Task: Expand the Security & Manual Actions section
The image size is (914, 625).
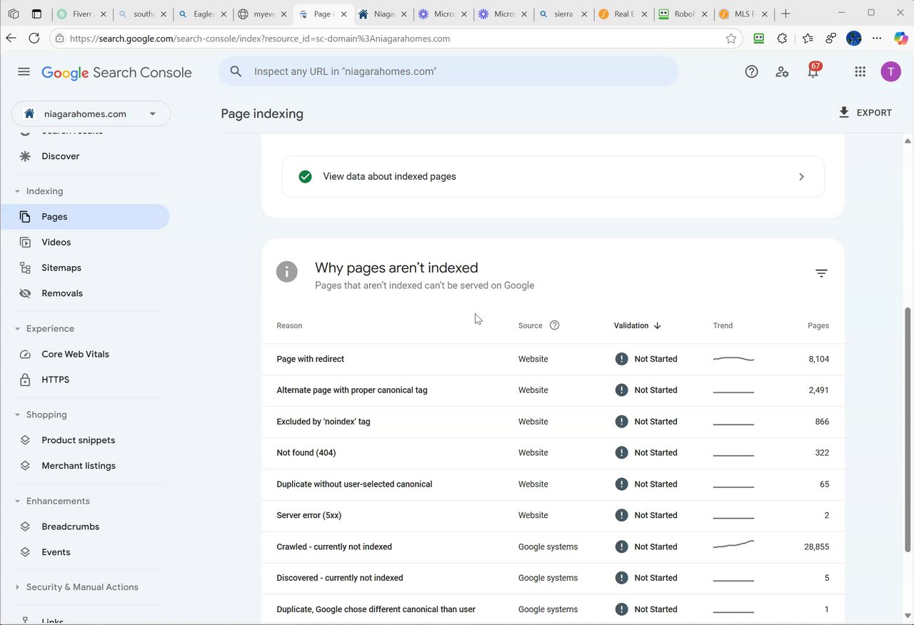Action: 17,587
